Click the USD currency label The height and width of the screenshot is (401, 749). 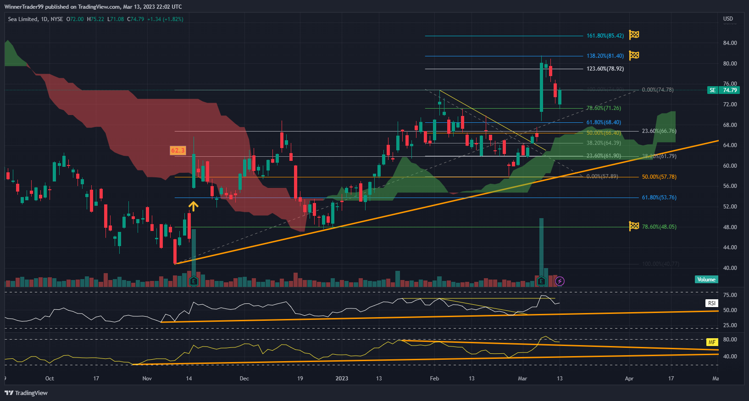[x=728, y=19]
